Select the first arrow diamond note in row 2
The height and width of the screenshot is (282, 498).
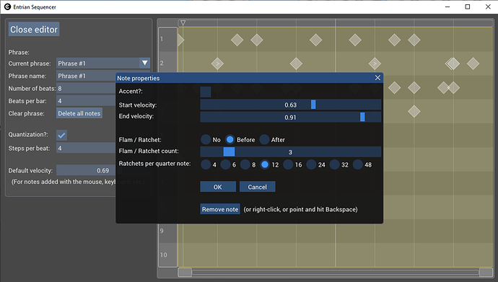[x=217, y=63]
